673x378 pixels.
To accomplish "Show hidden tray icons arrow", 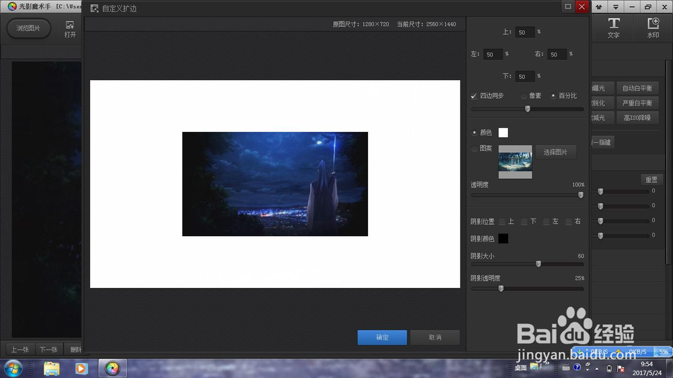I will (x=597, y=368).
